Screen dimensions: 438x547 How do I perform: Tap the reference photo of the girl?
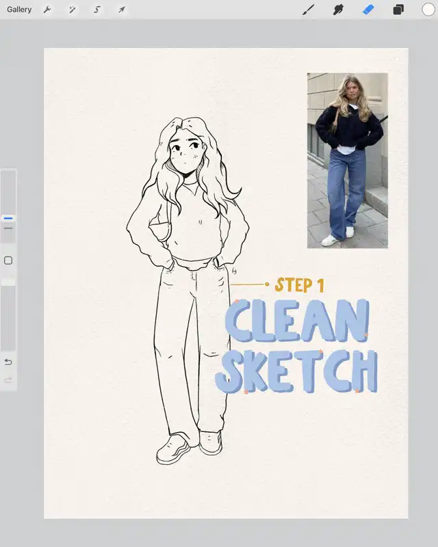(347, 161)
